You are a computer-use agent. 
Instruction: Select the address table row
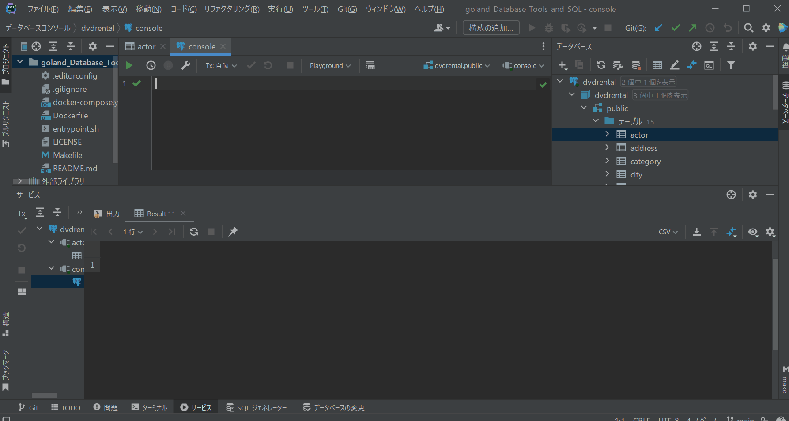tap(665, 148)
